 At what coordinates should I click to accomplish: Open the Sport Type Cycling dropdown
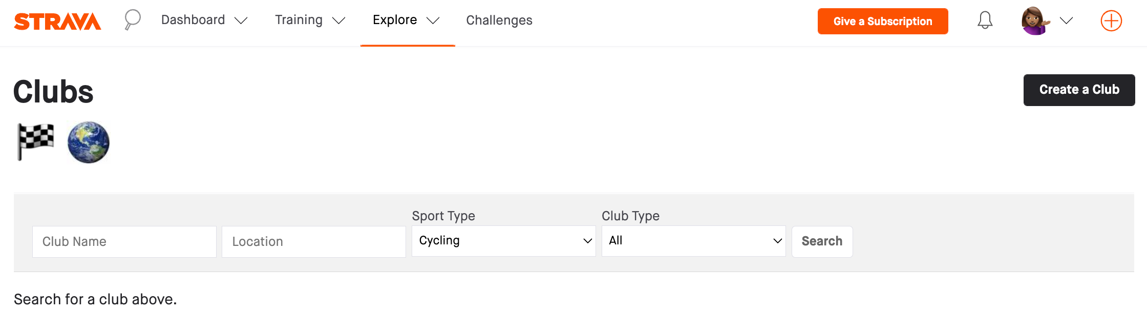[x=503, y=241]
